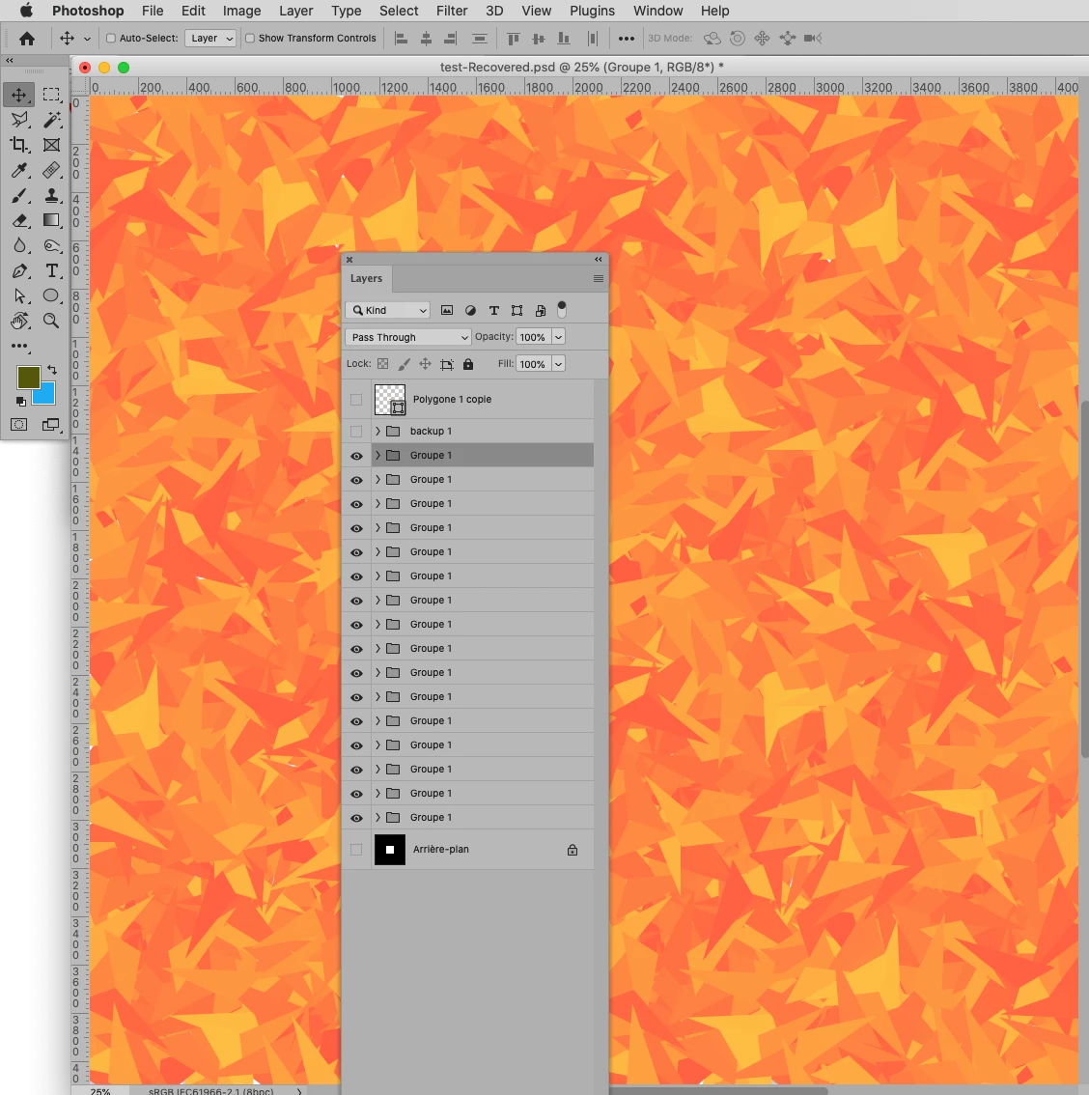This screenshot has height=1095, width=1089.
Task: Open the Opacity slider dropdown arrow
Action: [x=558, y=337]
